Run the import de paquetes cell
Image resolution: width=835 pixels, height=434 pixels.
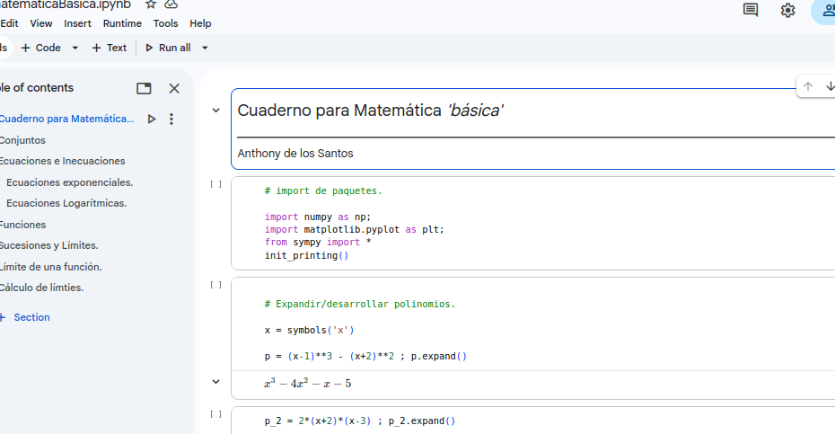coord(215,184)
